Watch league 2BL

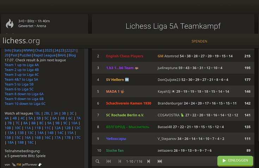coord(47,114)
